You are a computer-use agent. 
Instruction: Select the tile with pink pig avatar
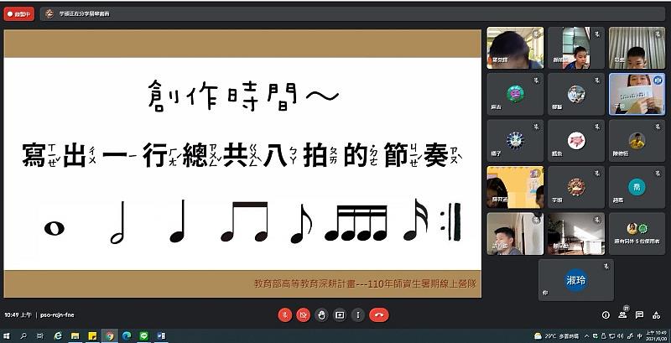coord(576,141)
